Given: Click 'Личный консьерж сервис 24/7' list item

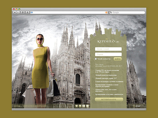Looking at the screenshot, I should [x=106, y=78].
